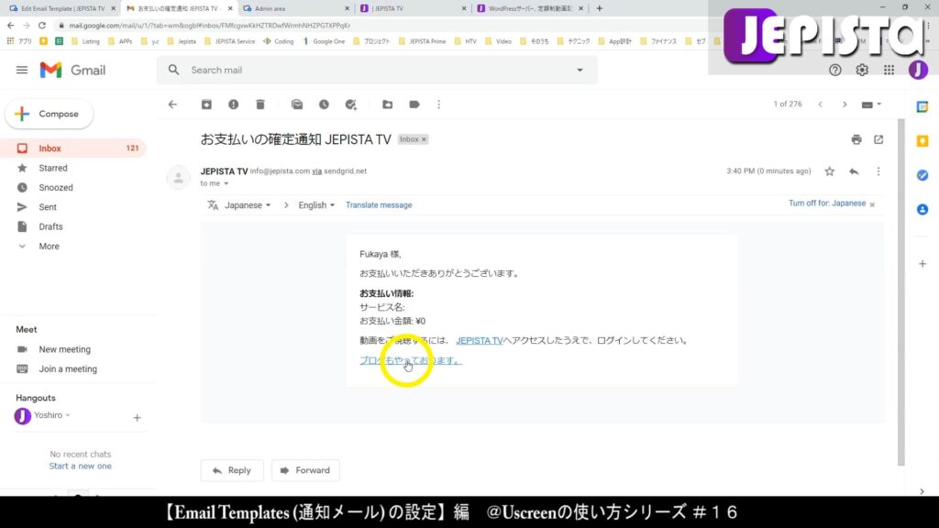The image size is (939, 528).
Task: Remove the Inbox label from the email
Action: click(424, 139)
